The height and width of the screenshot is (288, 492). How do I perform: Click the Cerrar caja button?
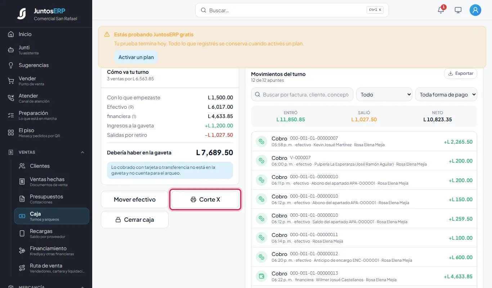(x=135, y=220)
